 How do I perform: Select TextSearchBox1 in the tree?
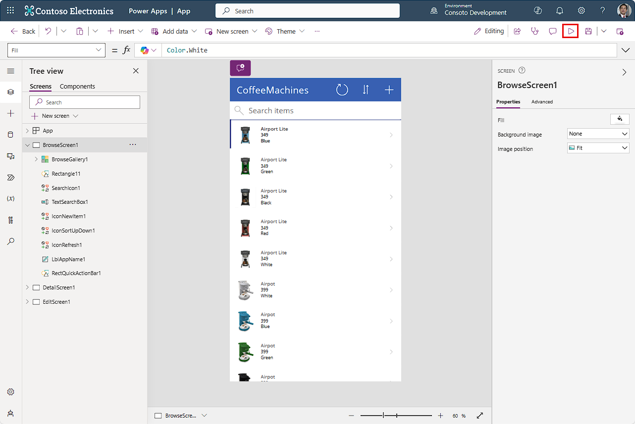click(x=70, y=202)
